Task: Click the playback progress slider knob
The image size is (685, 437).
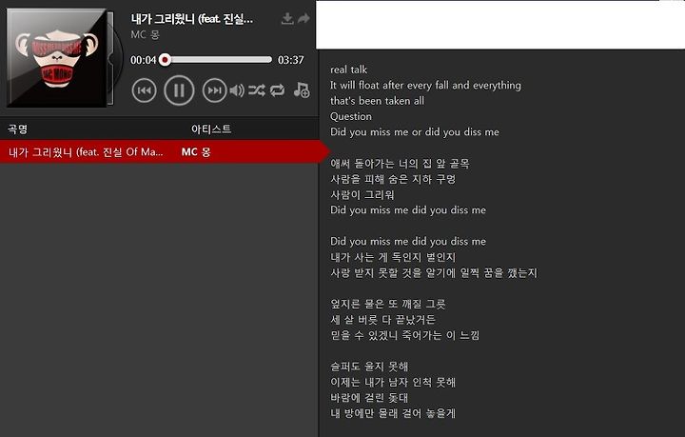Action: (x=165, y=60)
